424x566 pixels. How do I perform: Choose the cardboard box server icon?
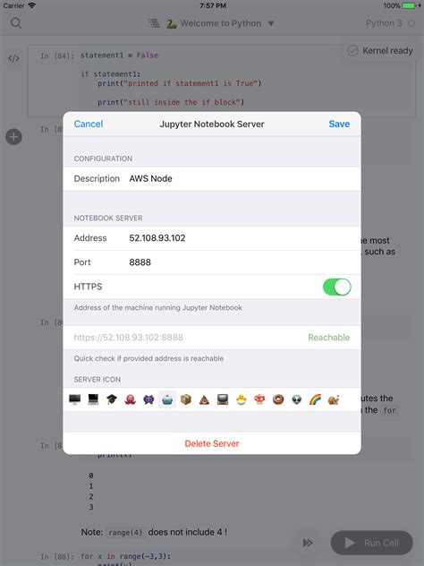186,399
